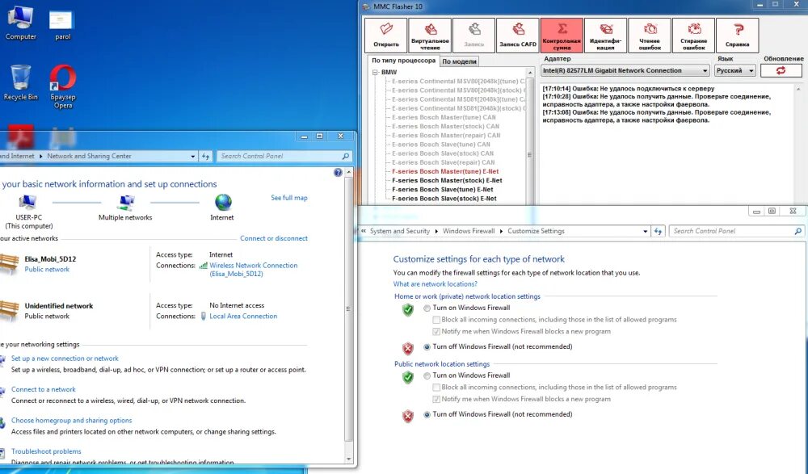Open Troubleshoot problems link

[46, 451]
